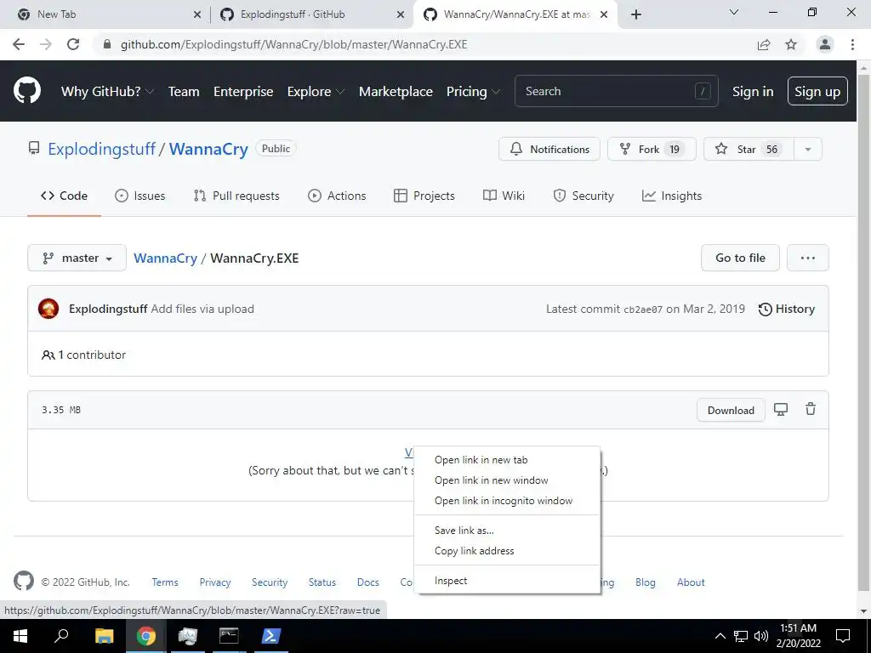Bookmark this page with the star icon
The image size is (871, 653).
click(791, 44)
